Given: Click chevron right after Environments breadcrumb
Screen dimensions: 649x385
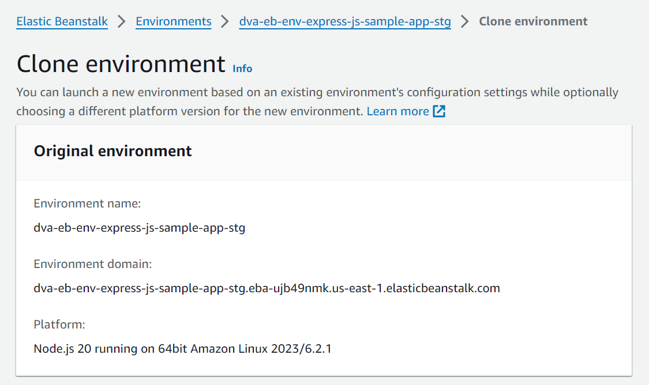Looking at the screenshot, I should (x=225, y=22).
